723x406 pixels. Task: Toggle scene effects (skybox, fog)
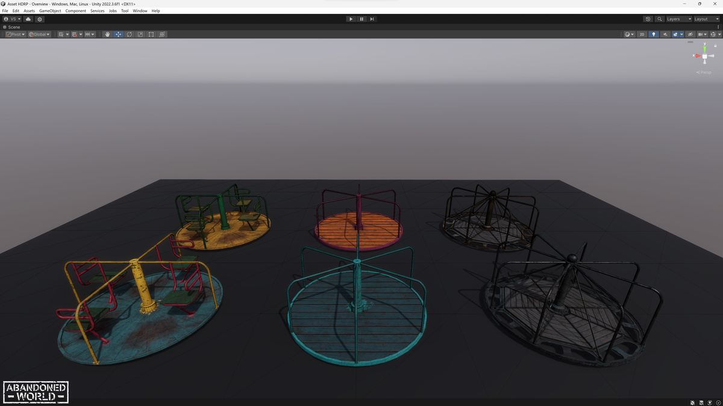pyautogui.click(x=675, y=34)
